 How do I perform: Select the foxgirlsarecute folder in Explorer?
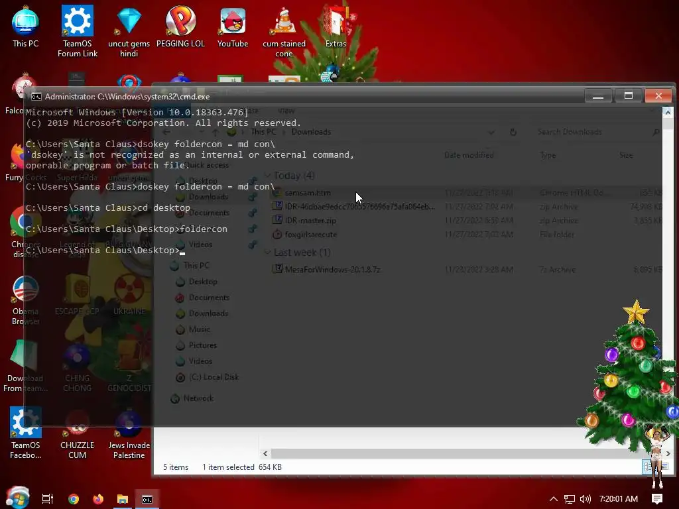pos(310,234)
